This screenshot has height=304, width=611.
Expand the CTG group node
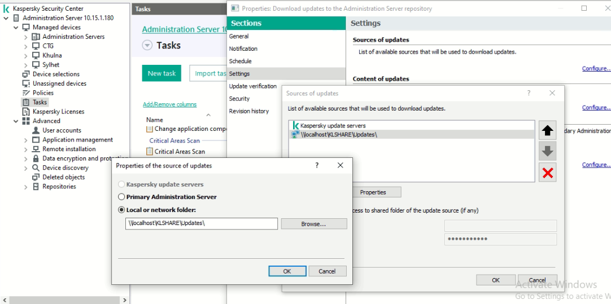click(x=26, y=46)
